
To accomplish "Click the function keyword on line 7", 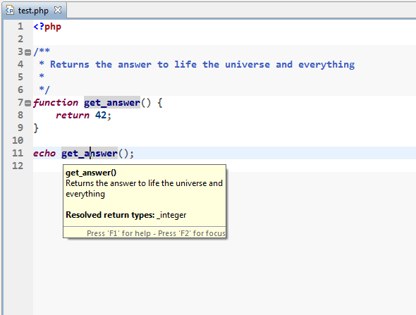I will [56, 103].
